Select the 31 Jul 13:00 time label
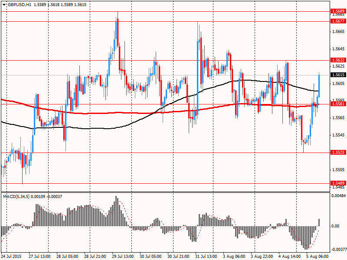 (x=207, y=256)
